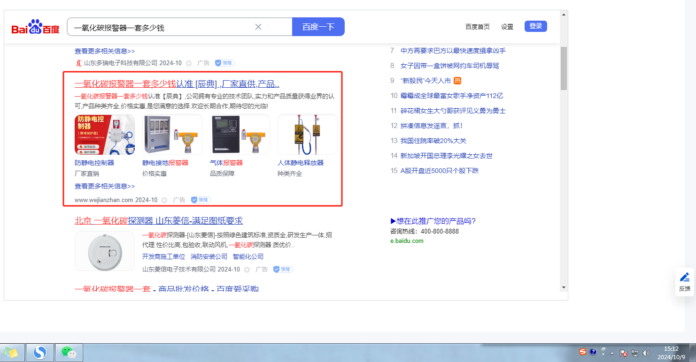This screenshot has width=696, height=362.
Task: Open hot search 碎花裙女生大勺哥获评见义勇为勇士
Action: point(453,111)
